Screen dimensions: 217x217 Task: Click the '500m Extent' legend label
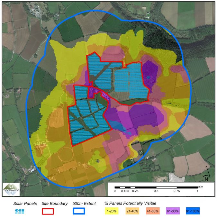click(x=84, y=203)
